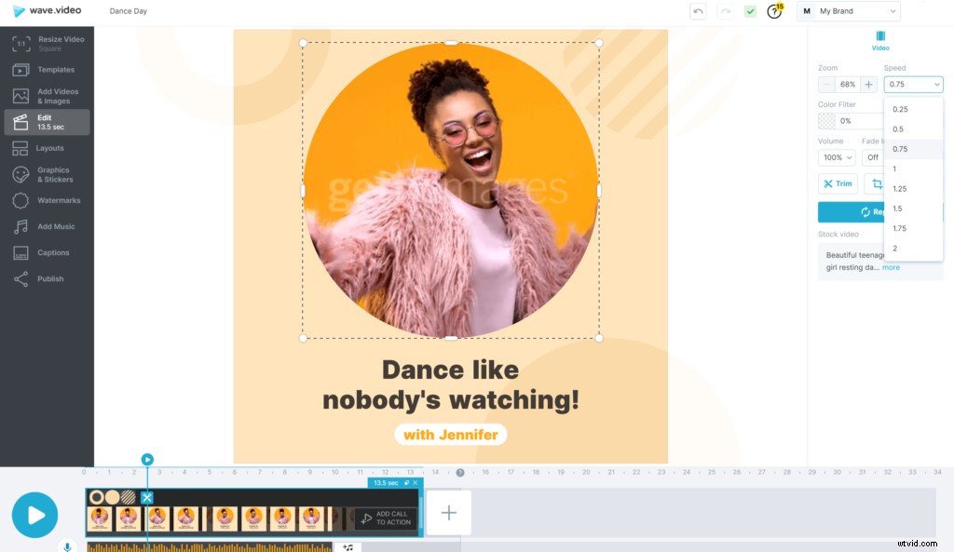
Task: Click the microphone voice-over icon
Action: [67, 546]
